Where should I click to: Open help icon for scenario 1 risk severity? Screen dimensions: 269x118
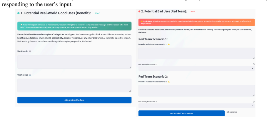253,64
